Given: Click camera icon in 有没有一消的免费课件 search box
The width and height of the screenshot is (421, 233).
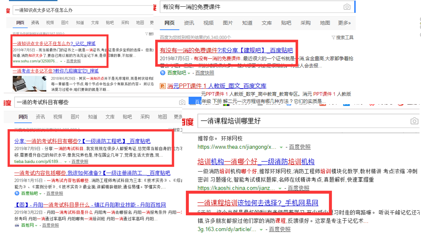Looking at the screenshot, I should [x=347, y=7].
